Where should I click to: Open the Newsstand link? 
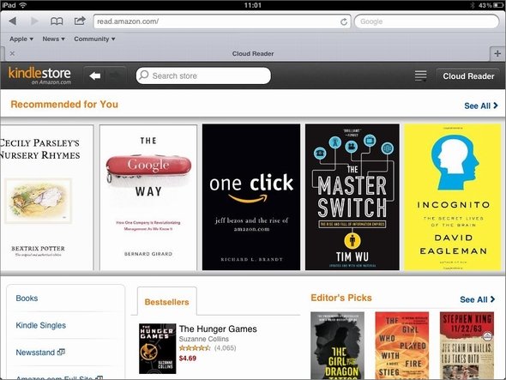35,353
